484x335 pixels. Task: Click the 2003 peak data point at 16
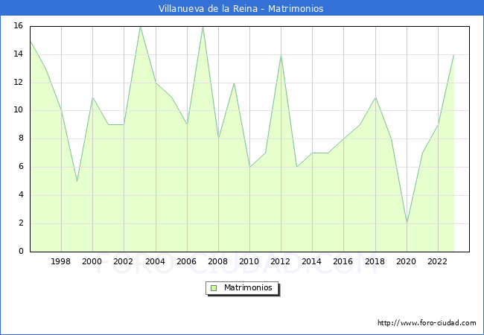tap(140, 27)
